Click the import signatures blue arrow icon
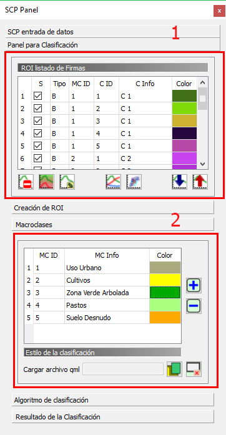The width and height of the screenshot is (226, 435). (179, 182)
